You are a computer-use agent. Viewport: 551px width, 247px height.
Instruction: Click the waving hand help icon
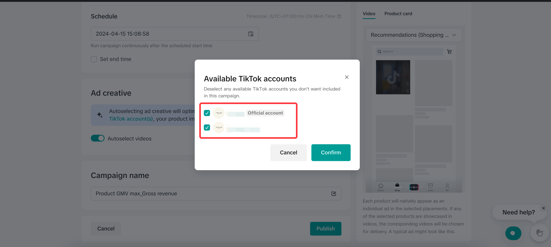pos(539,233)
